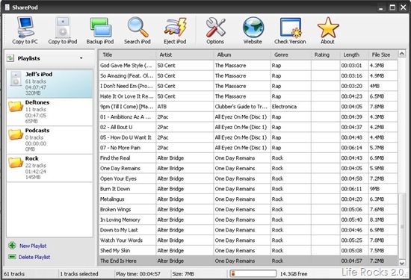Open Backup iPod tool
The width and height of the screenshot is (411, 280).
tap(100, 27)
